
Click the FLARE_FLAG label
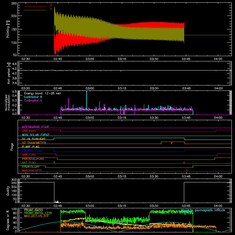(x=31, y=147)
